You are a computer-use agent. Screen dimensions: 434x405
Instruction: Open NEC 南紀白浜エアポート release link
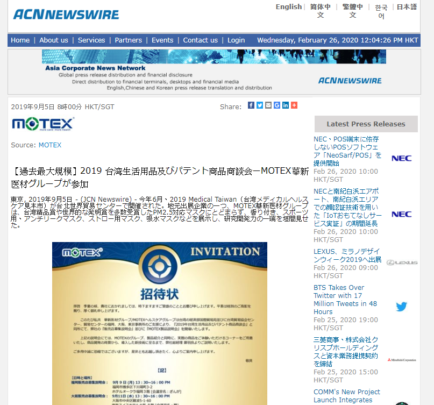point(347,208)
